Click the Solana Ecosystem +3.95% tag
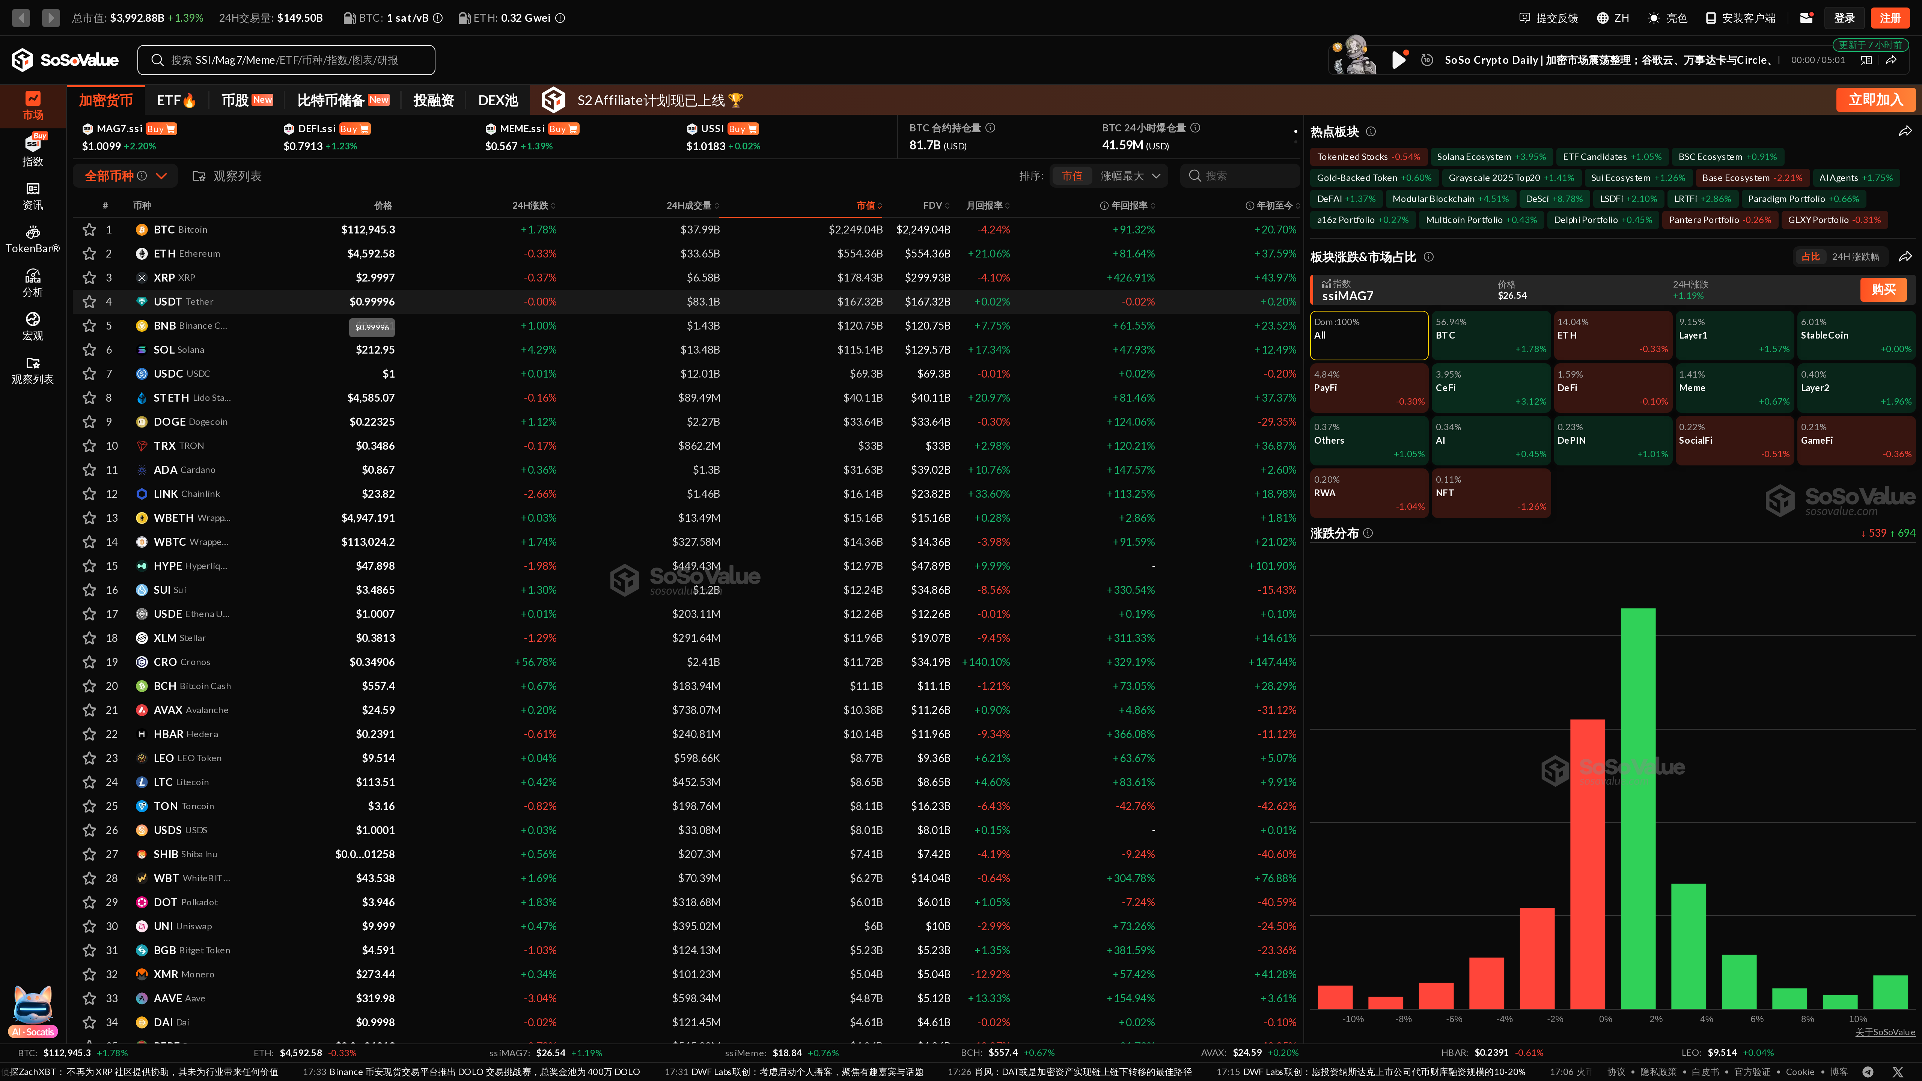 (x=1491, y=157)
